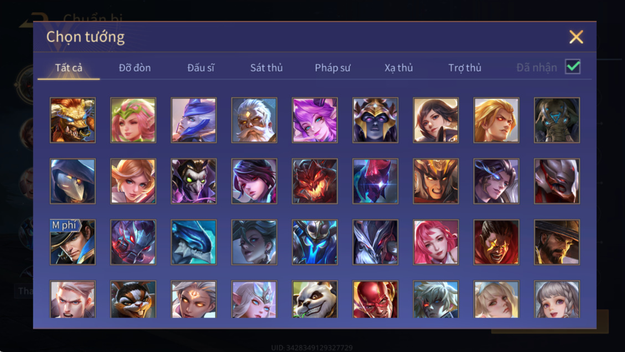This screenshot has width=625, height=352.
Task: Select the plague-doctor beak mask hero
Action: click(73, 181)
